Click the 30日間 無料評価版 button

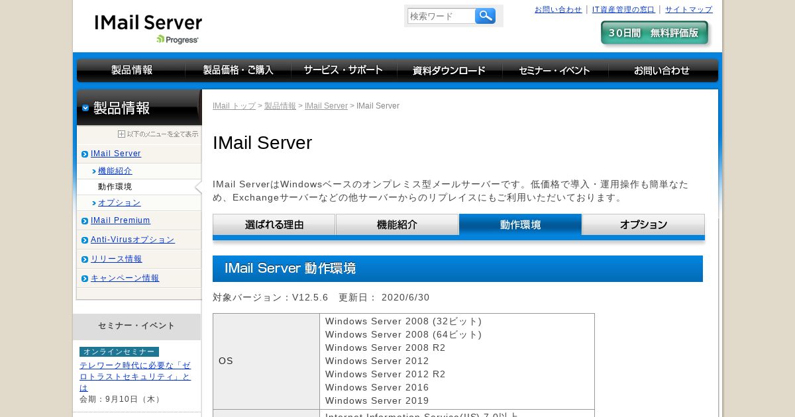coord(655,33)
